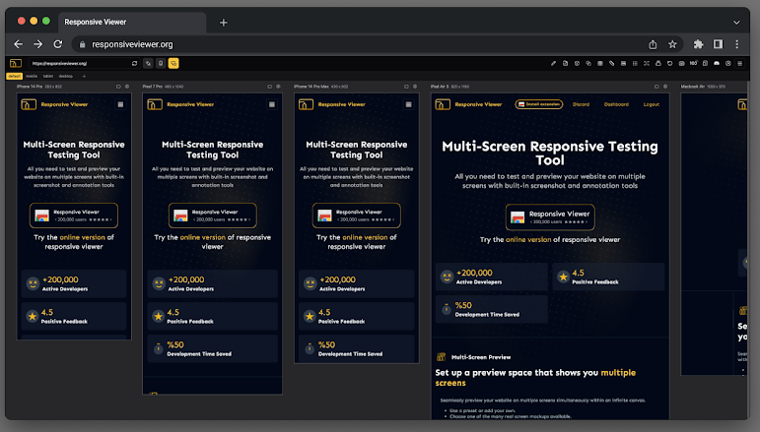
Task: Go forward in browser history
Action: 37,44
